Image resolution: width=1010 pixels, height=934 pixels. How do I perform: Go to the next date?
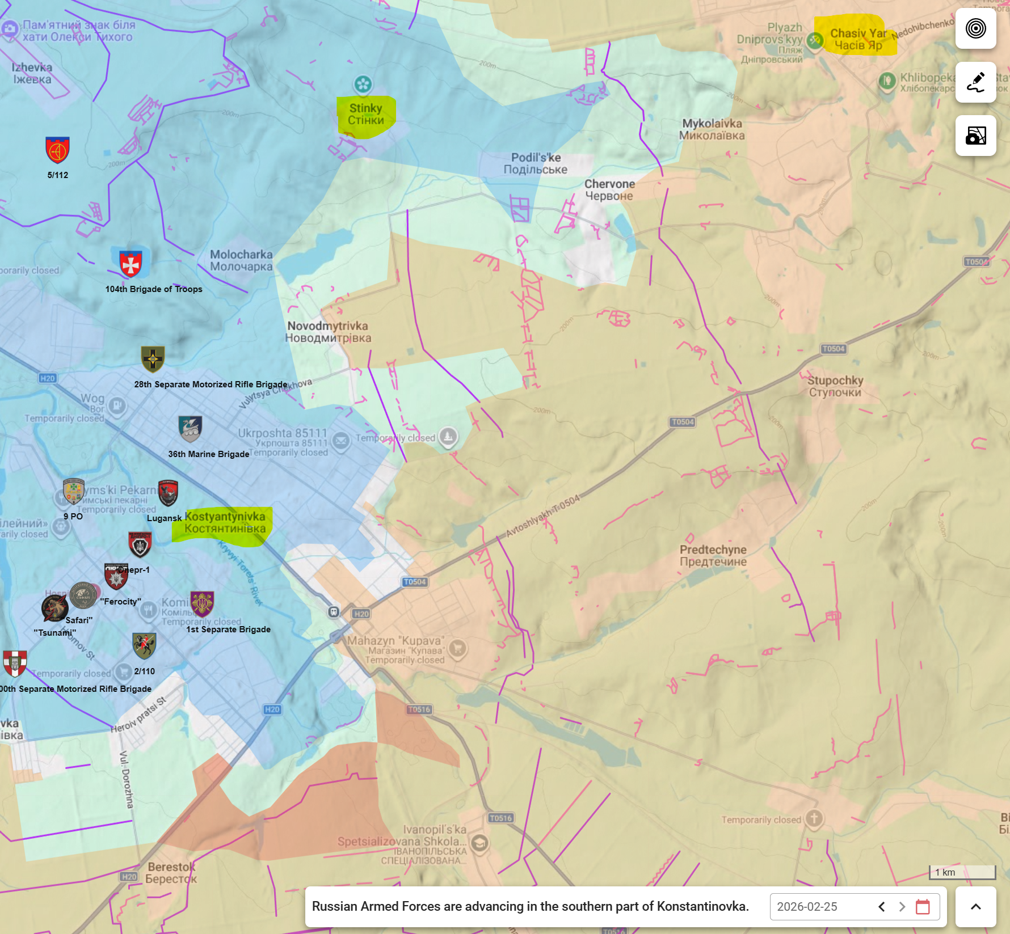pyautogui.click(x=902, y=907)
